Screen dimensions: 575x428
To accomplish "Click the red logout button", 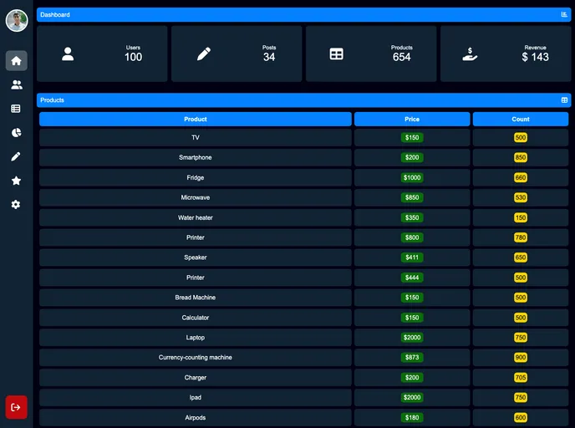I will point(16,407).
